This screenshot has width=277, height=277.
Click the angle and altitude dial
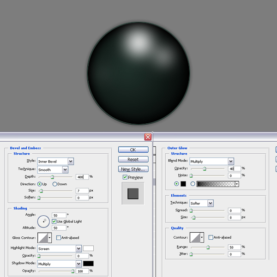click(43, 221)
